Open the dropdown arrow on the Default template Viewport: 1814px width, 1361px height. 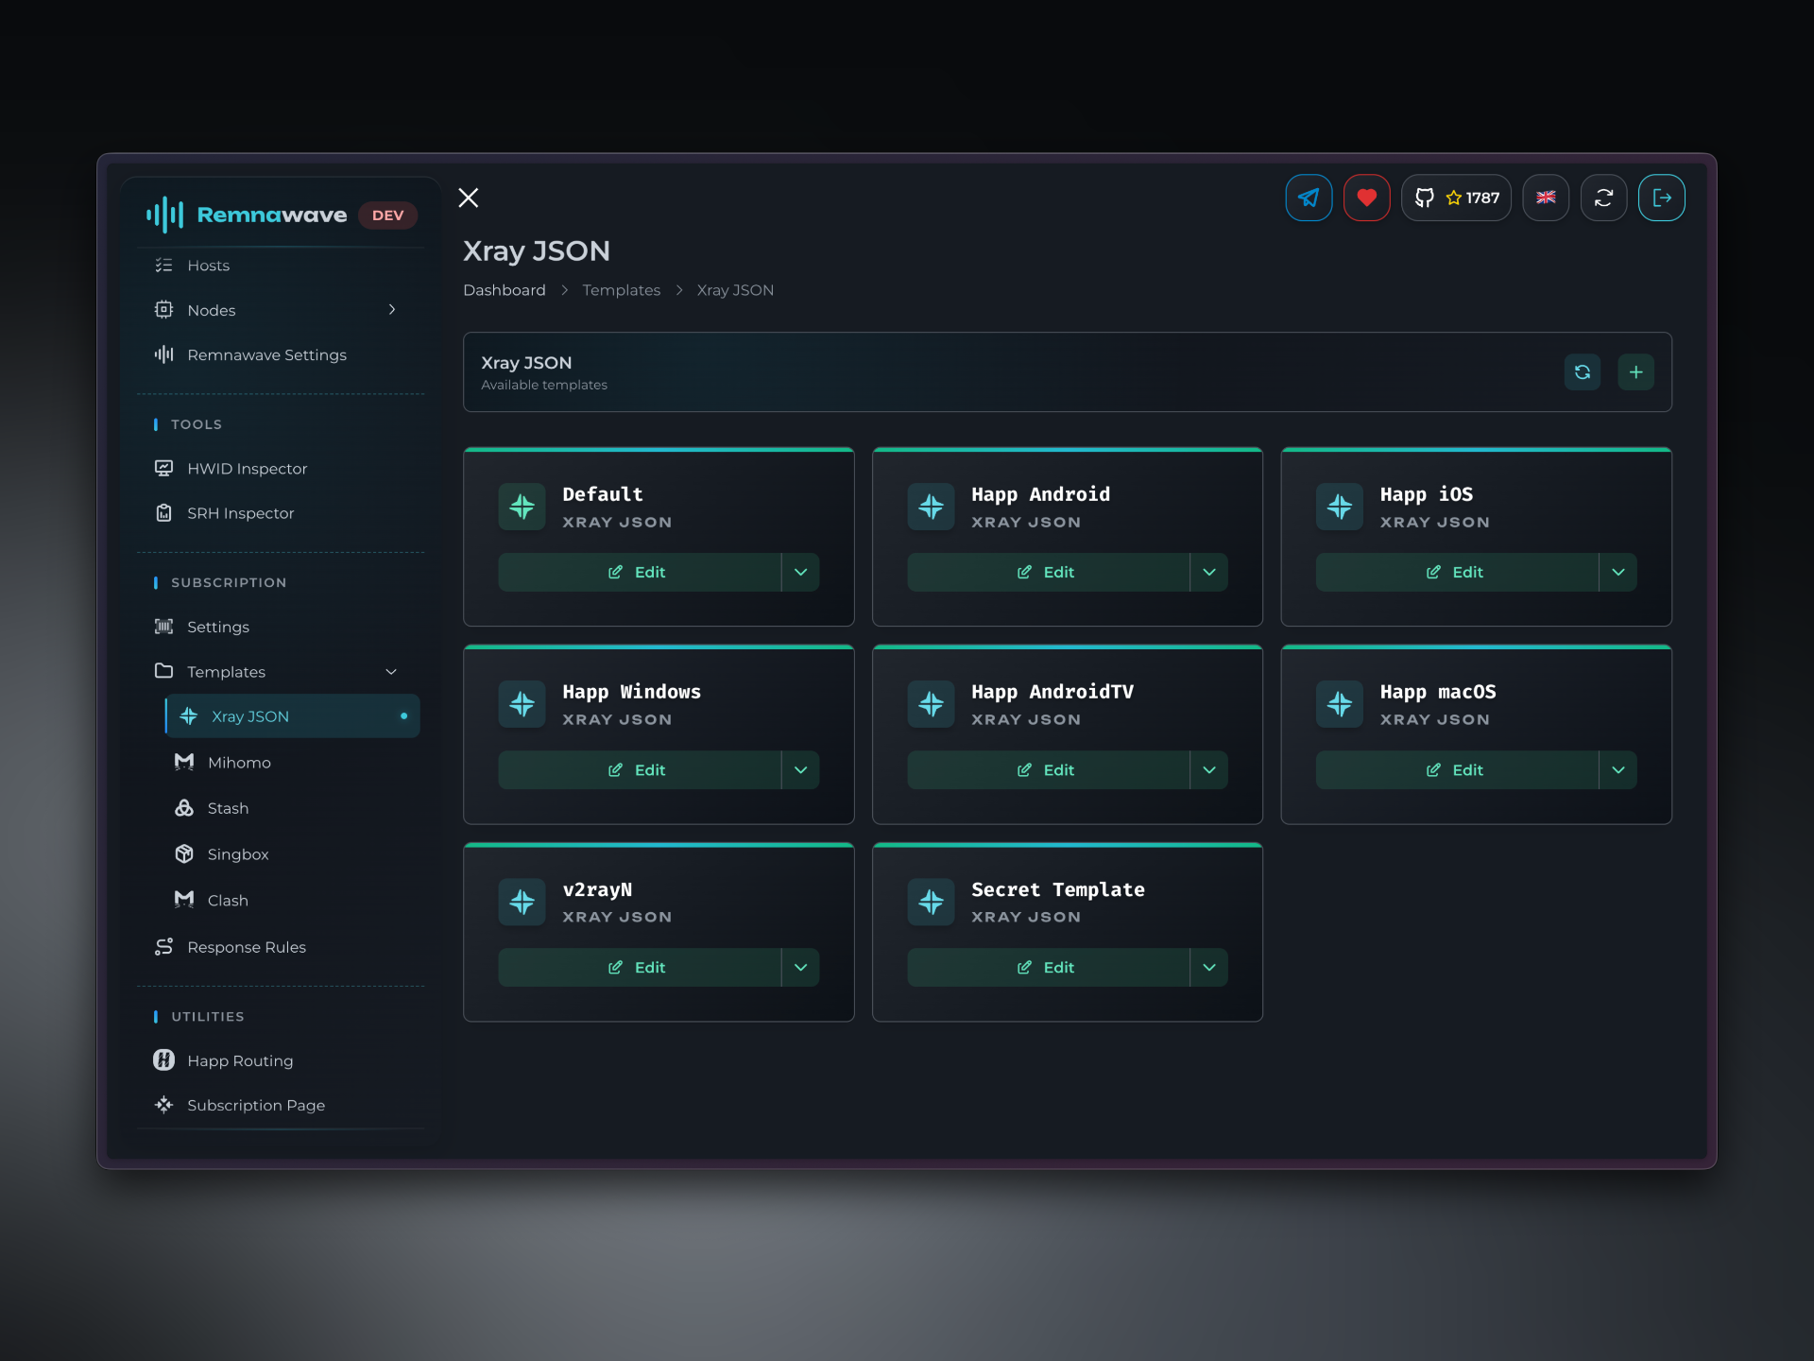coord(800,572)
